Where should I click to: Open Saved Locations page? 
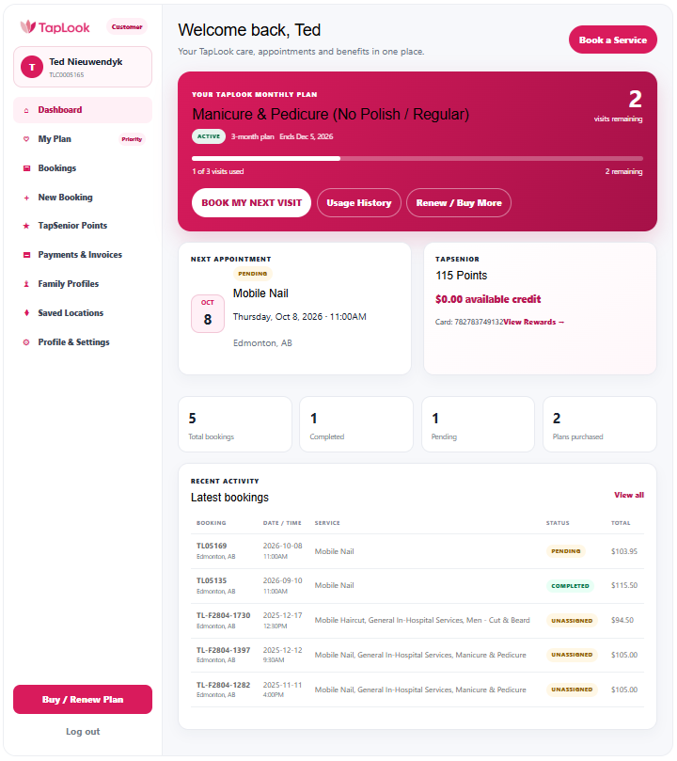coord(83,313)
